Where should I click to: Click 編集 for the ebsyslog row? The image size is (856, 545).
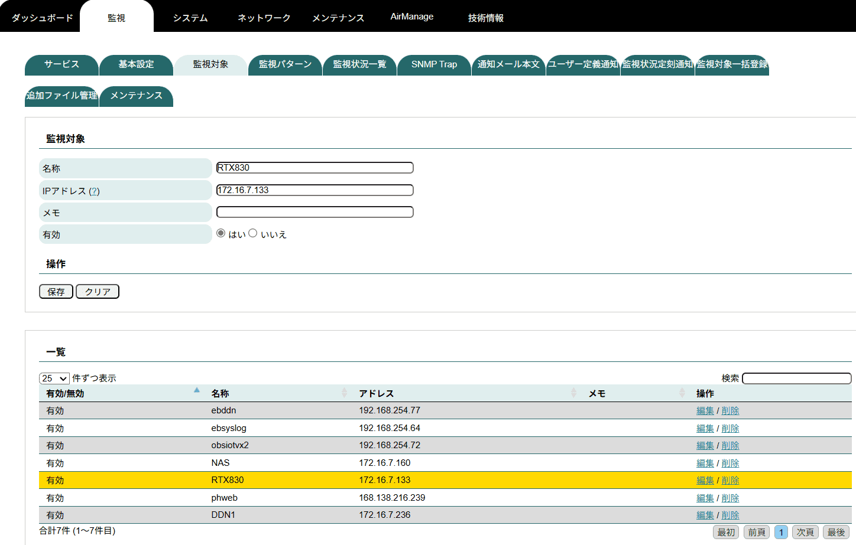[x=705, y=429]
